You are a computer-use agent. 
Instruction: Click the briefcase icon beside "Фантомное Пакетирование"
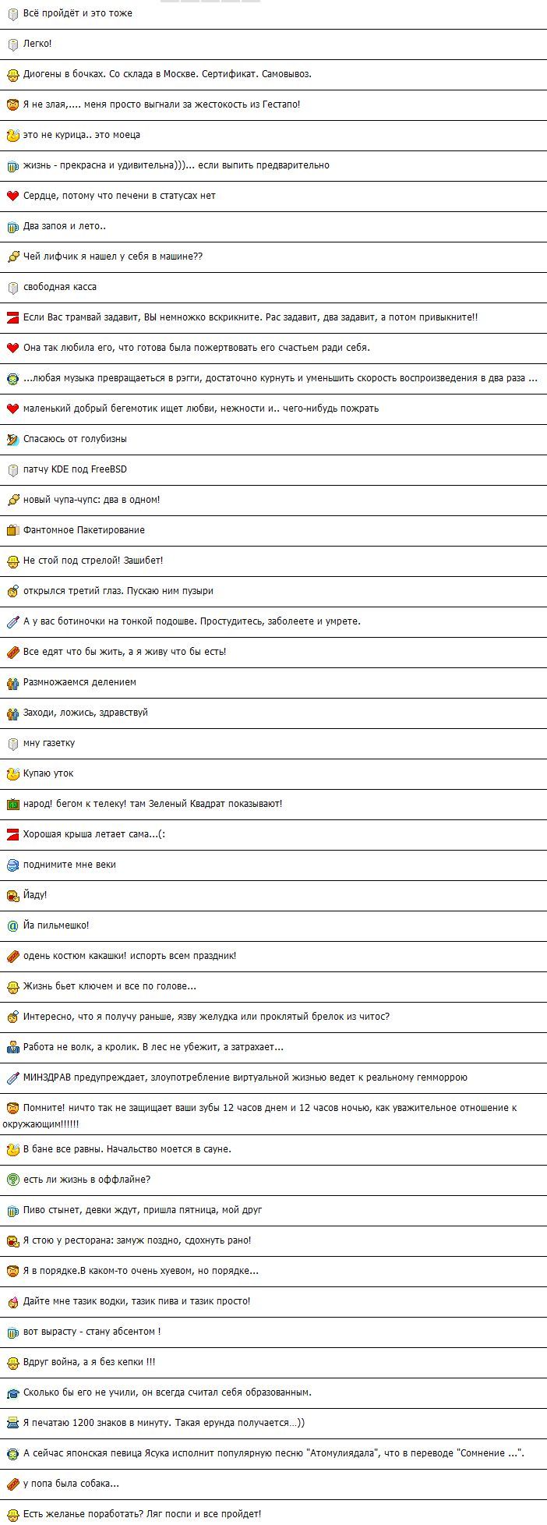click(x=12, y=530)
